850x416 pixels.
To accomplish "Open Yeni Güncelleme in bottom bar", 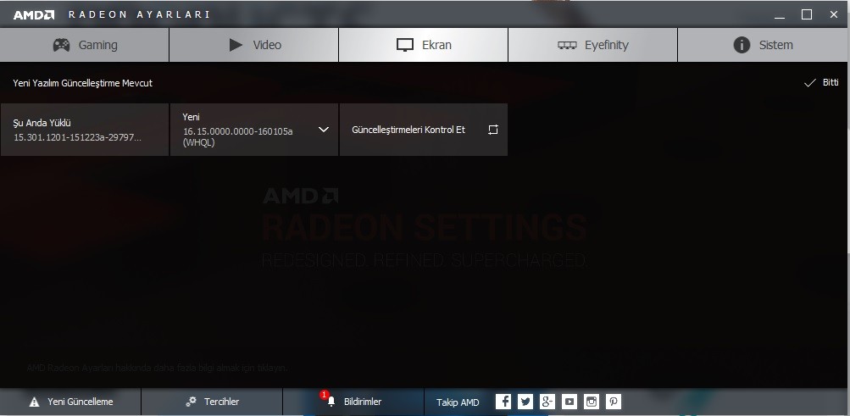I will [x=70, y=402].
